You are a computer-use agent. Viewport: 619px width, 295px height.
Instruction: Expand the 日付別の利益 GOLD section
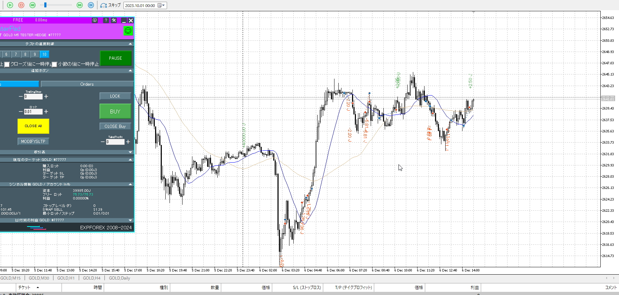[x=130, y=220]
